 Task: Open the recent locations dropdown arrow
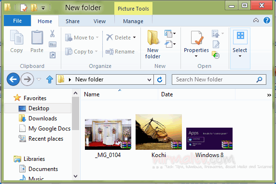pos(39,79)
